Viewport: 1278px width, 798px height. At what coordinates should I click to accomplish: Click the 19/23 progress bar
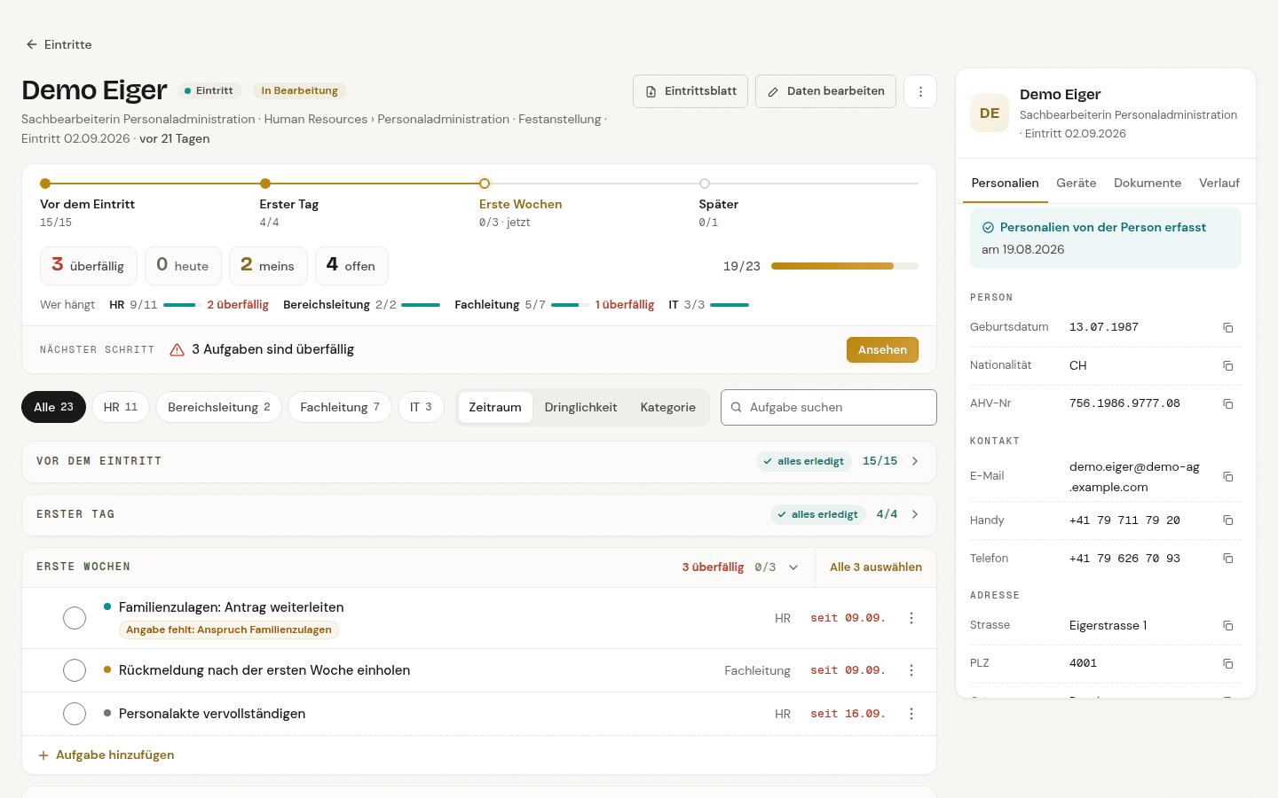[x=845, y=266]
